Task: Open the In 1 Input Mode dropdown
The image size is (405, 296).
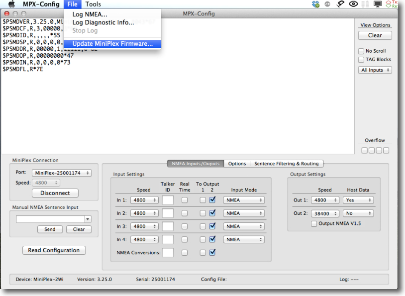Action: coord(244,200)
